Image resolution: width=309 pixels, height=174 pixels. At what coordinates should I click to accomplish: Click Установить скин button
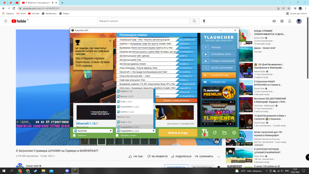pos(219,54)
